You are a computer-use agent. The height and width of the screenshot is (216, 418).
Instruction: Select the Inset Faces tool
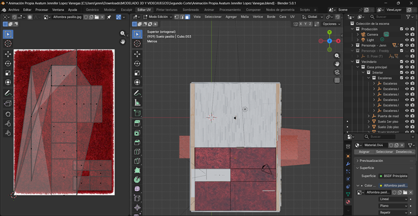click(137, 133)
